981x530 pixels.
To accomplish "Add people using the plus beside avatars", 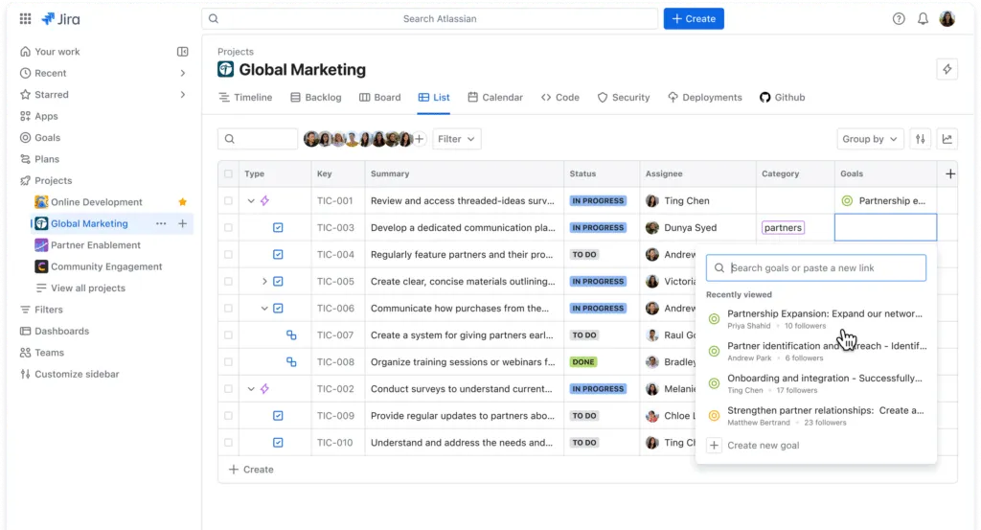I will [419, 139].
